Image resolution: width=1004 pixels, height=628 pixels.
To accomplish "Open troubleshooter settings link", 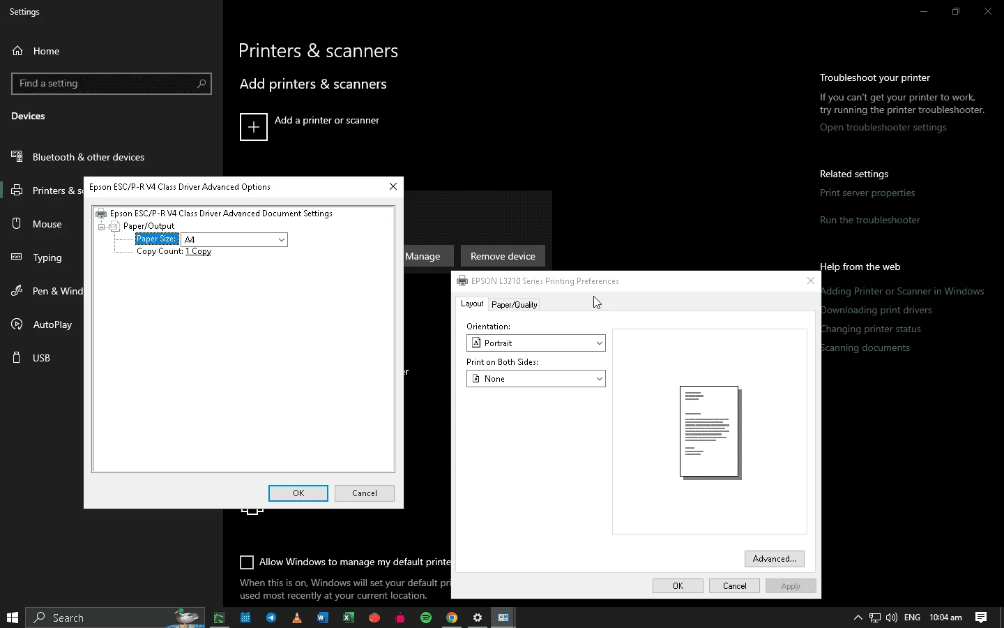I will [x=883, y=128].
